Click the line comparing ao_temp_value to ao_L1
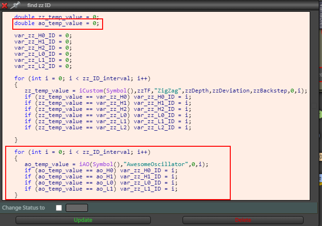Image resolution: width=322 pixels, height=226 pixels. (101, 189)
